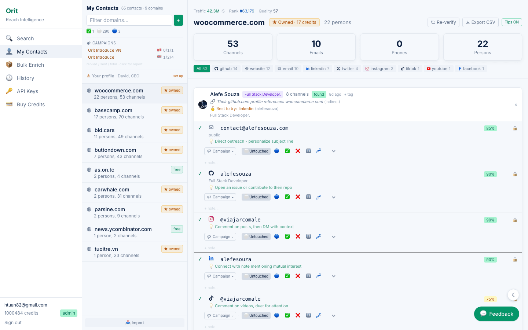Select the github 14 filter tab

tap(226, 69)
